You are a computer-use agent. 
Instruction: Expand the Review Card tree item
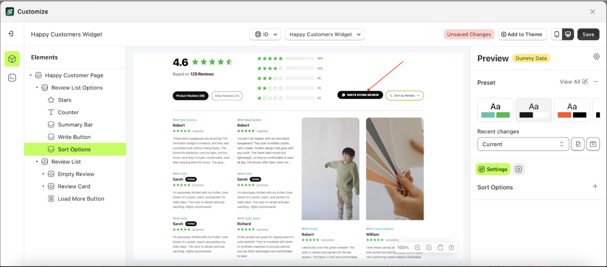point(43,186)
